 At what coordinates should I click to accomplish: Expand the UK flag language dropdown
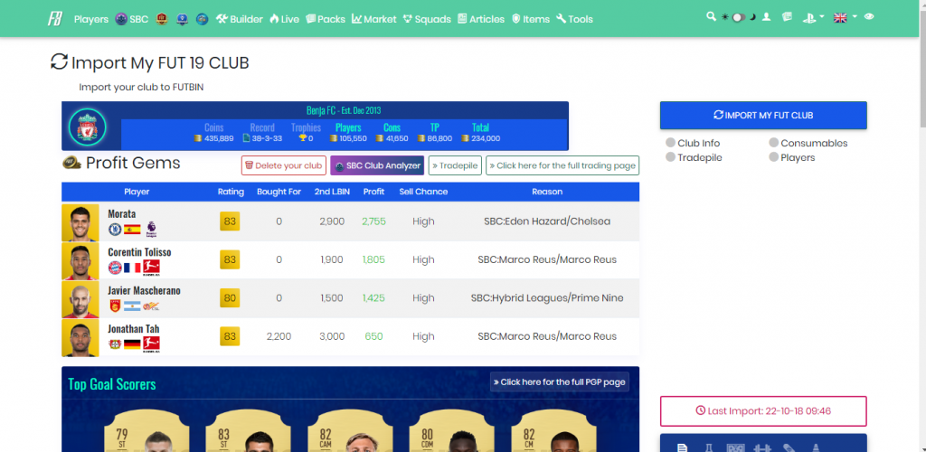[x=846, y=18]
